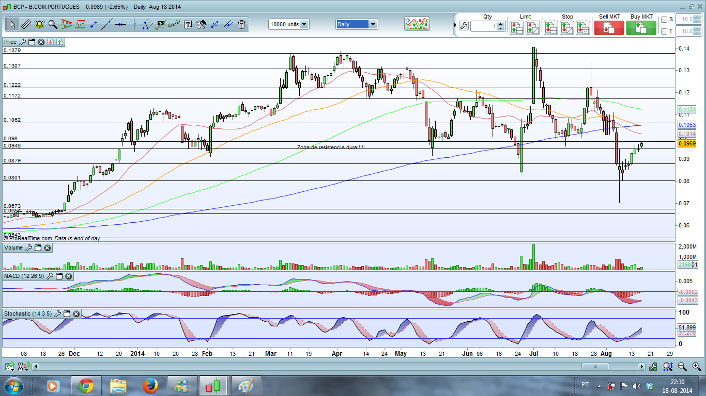Open Firefox from the taskbar
The width and height of the screenshot is (706, 396).
(x=150, y=385)
